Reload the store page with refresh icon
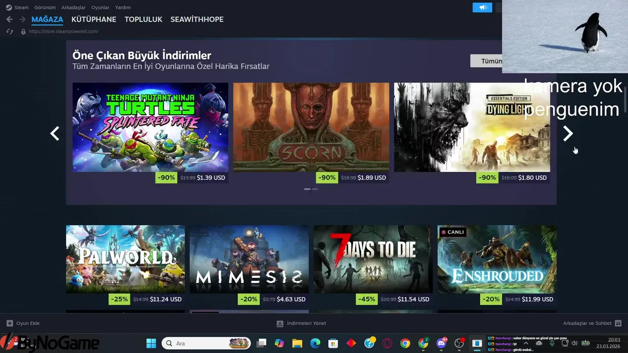The height and width of the screenshot is (353, 628). point(9,31)
